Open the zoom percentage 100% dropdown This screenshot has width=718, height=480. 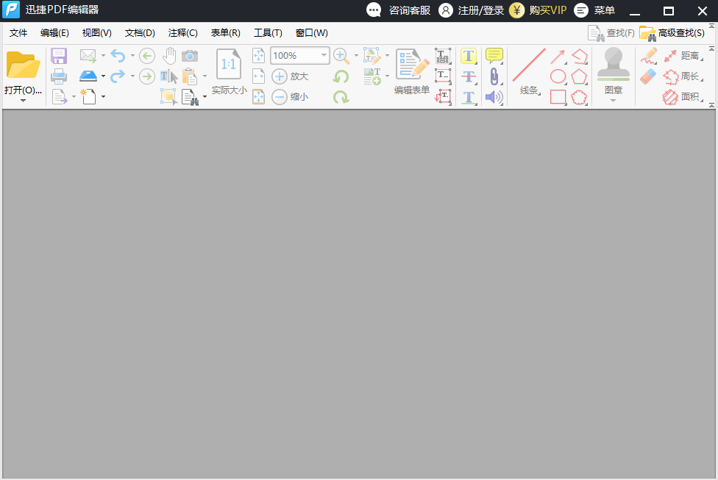coord(324,55)
